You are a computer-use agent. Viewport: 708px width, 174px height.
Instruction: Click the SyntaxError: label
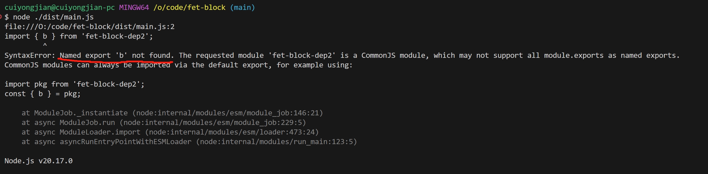pos(30,56)
